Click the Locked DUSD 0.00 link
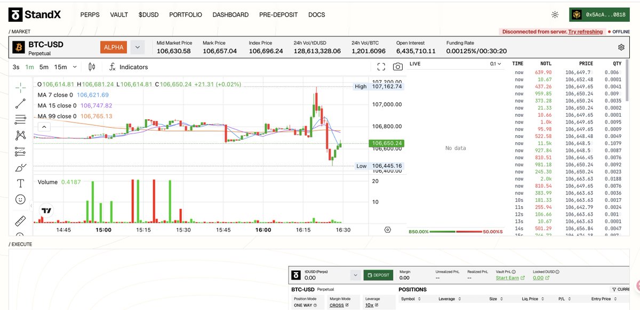Viewport: 640px width, 310px height. (x=540, y=278)
